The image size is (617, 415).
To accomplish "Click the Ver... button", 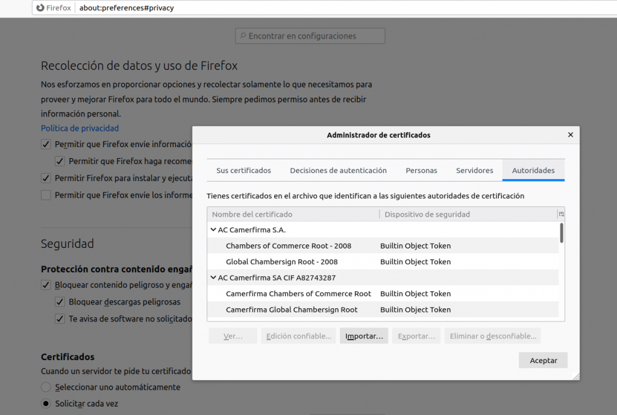I will pos(233,336).
